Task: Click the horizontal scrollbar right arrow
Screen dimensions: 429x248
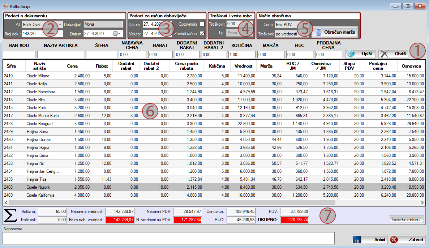Action: 422,202
